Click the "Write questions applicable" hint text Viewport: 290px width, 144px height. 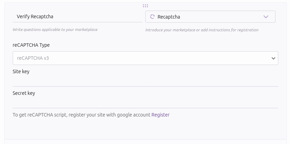(x=55, y=30)
